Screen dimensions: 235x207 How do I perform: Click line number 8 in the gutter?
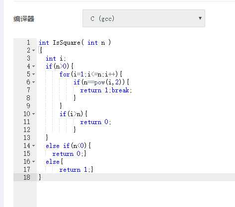pos(28,98)
